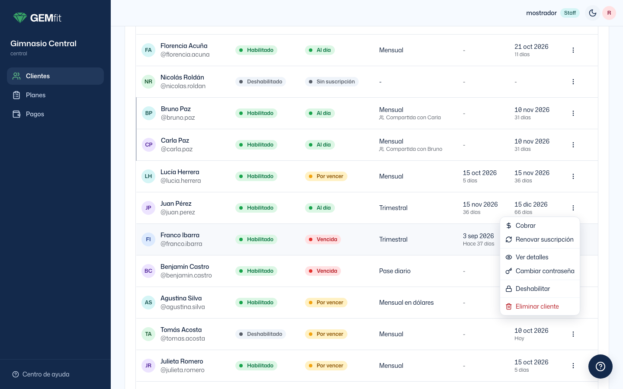Screen dimensions: 623x389
Task: Choose Ver detalles from the menu
Action: point(540,257)
